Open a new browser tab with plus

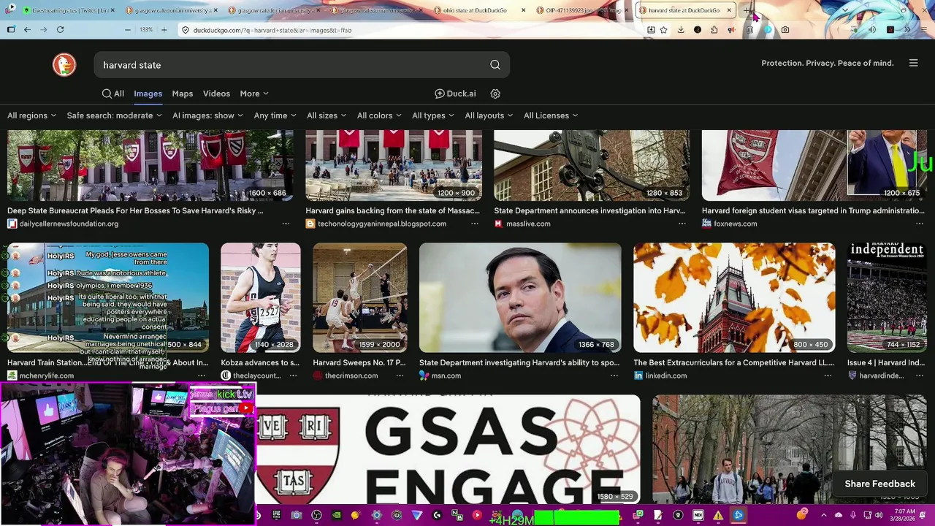coord(747,10)
